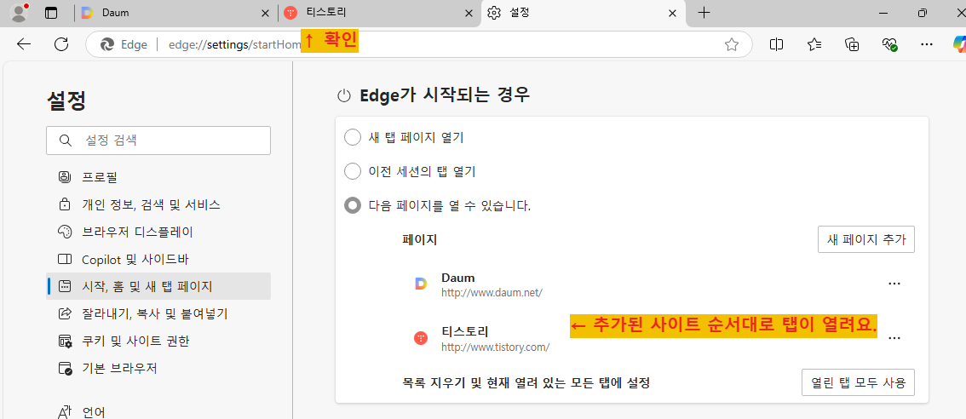Open 프로필 settings
966x419 pixels.
(x=158, y=177)
